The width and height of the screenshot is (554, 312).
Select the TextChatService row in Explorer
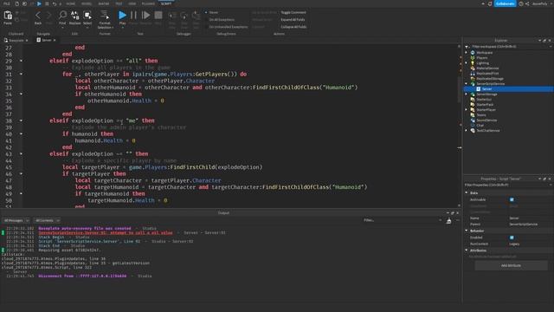tap(508, 131)
